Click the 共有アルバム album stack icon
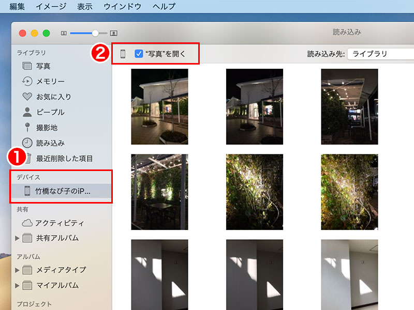Image resolution: width=414 pixels, height=310 pixels. pyautogui.click(x=27, y=238)
